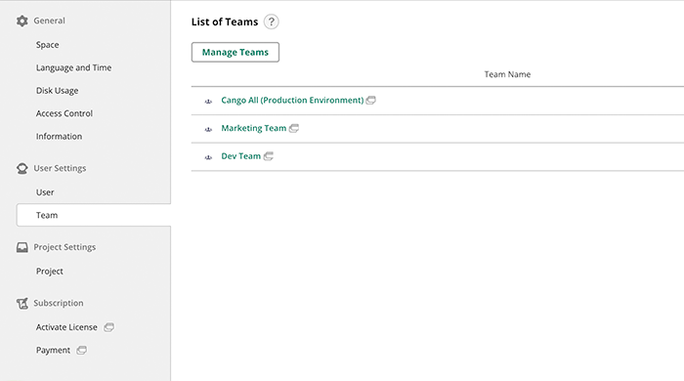This screenshot has width=684, height=381.
Task: Click the Subscription section label
Action: (59, 303)
